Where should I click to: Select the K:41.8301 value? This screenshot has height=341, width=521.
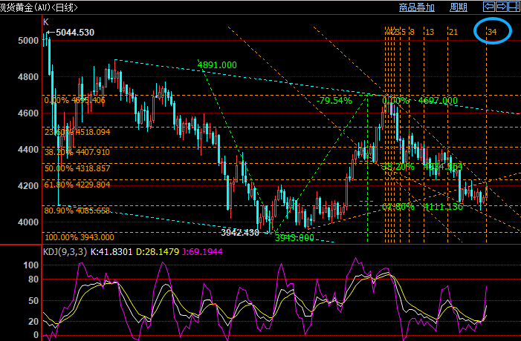[x=111, y=252]
